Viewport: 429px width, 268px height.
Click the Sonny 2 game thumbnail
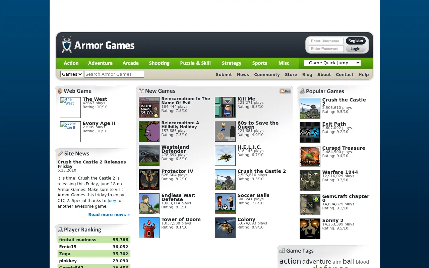[x=310, y=229]
